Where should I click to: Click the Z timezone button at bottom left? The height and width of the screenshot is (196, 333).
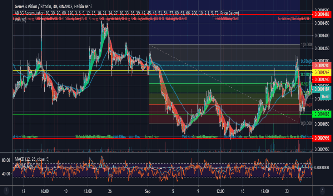point(6,191)
